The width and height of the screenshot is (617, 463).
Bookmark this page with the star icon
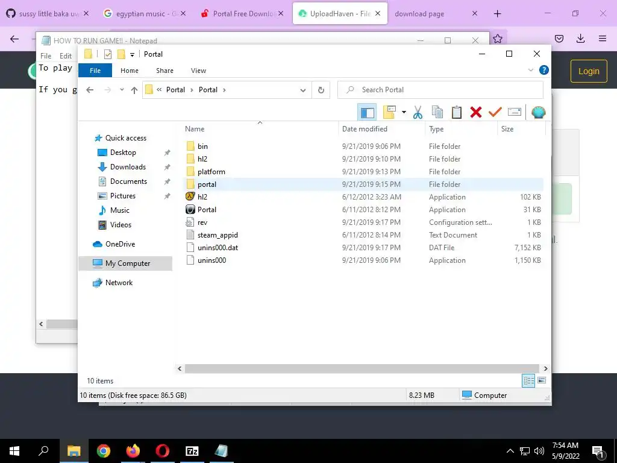(x=497, y=39)
